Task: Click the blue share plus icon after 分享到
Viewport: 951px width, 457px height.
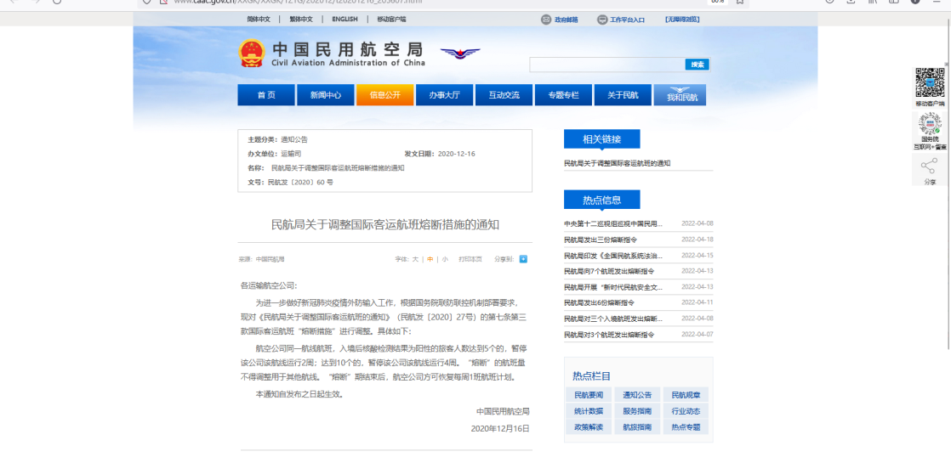Action: (523, 259)
